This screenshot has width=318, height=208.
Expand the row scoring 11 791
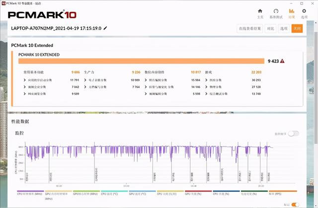(24, 80)
